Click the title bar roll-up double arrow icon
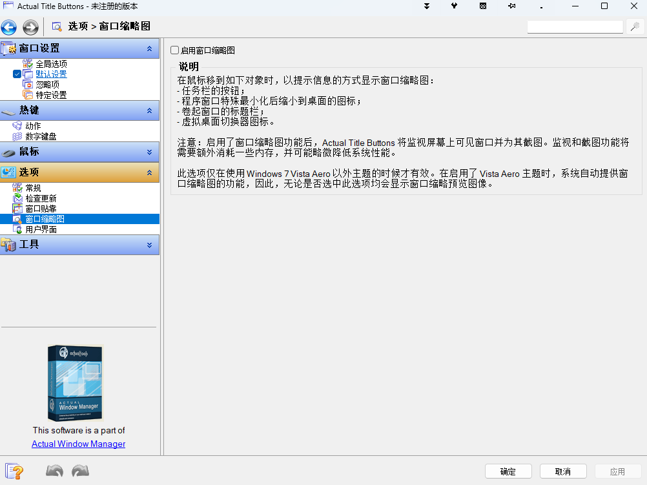This screenshot has width=647, height=485. [x=427, y=6]
